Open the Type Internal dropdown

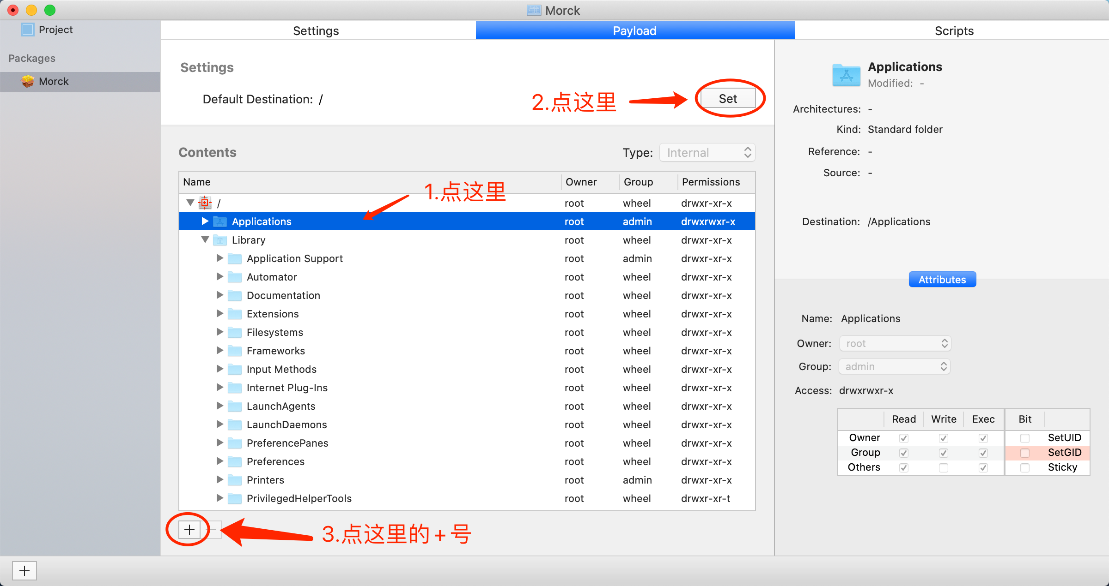click(x=707, y=153)
